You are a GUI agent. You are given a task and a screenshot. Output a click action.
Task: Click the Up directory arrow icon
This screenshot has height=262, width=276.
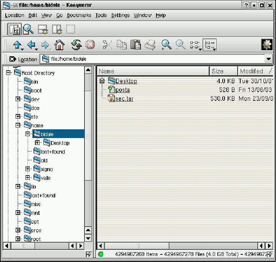click(x=17, y=45)
